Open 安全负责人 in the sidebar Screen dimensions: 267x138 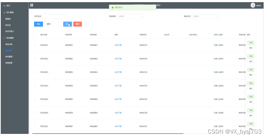click(10, 31)
